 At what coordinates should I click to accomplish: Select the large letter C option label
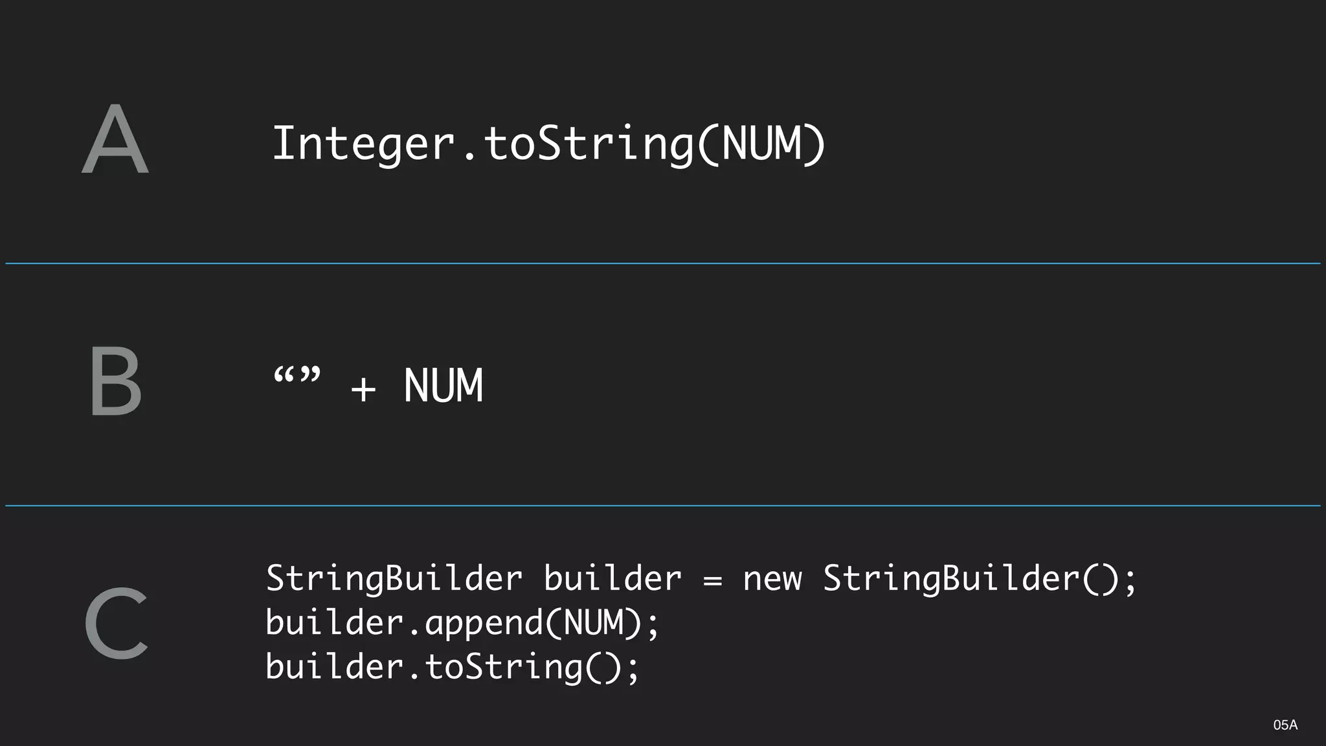tap(117, 623)
